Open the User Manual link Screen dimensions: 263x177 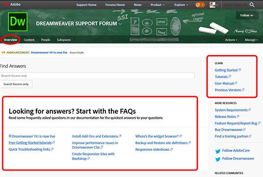(224, 83)
